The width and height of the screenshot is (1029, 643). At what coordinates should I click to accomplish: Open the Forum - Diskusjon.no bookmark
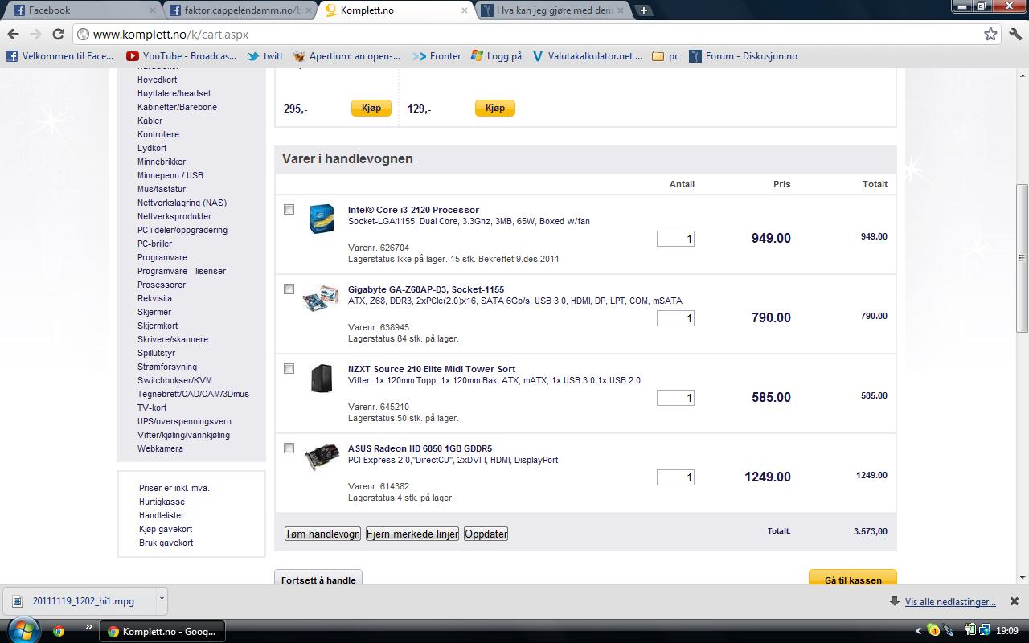(744, 56)
